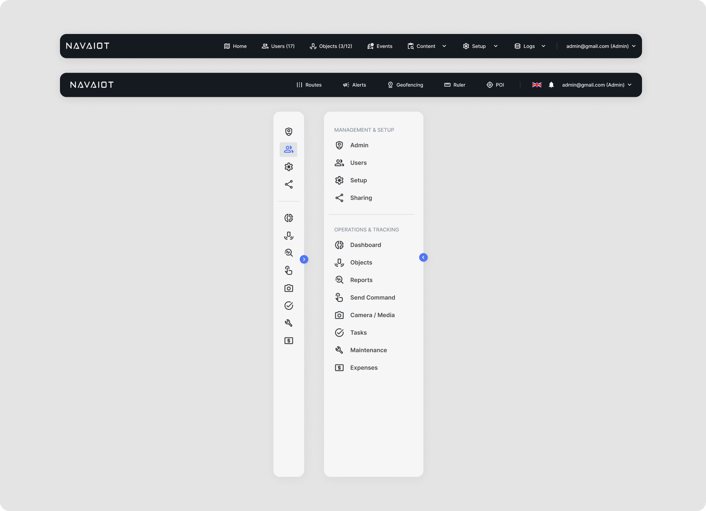The height and width of the screenshot is (511, 706).
Task: Go to Home in top navbar
Action: pyautogui.click(x=235, y=46)
